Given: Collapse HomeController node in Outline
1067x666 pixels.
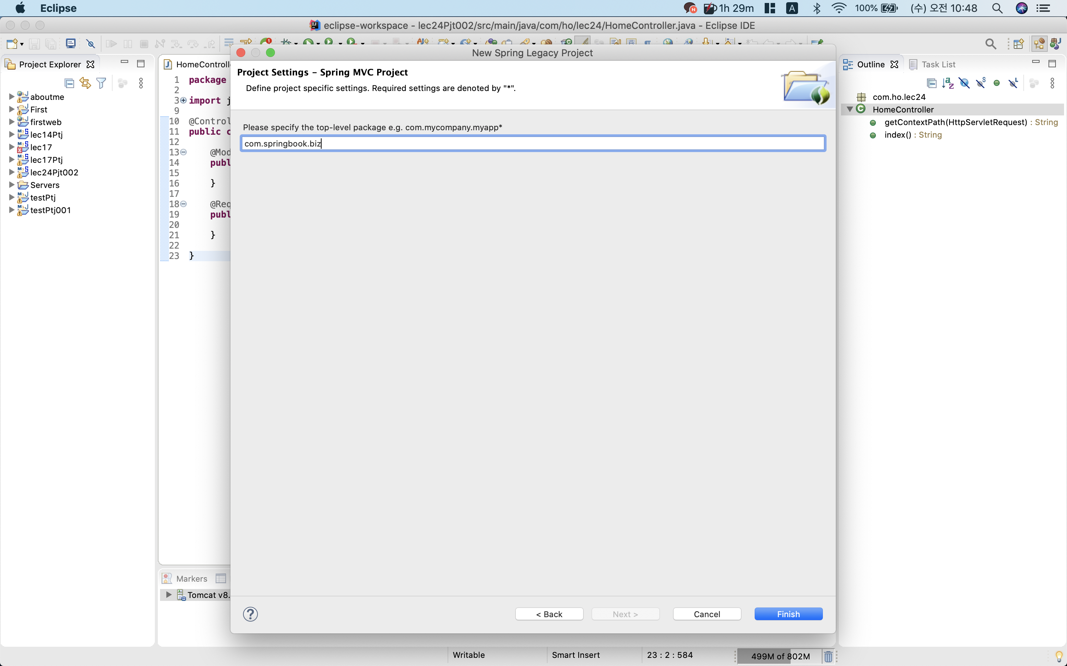Looking at the screenshot, I should 850,109.
